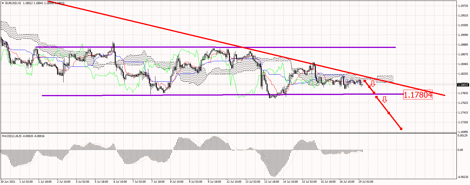This screenshot has width=470, height=185.
Task: Click the 1.16995 price scale value
Action: coord(463,132)
